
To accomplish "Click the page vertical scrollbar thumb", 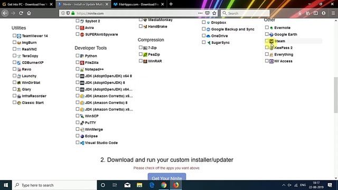I will point(336,95).
